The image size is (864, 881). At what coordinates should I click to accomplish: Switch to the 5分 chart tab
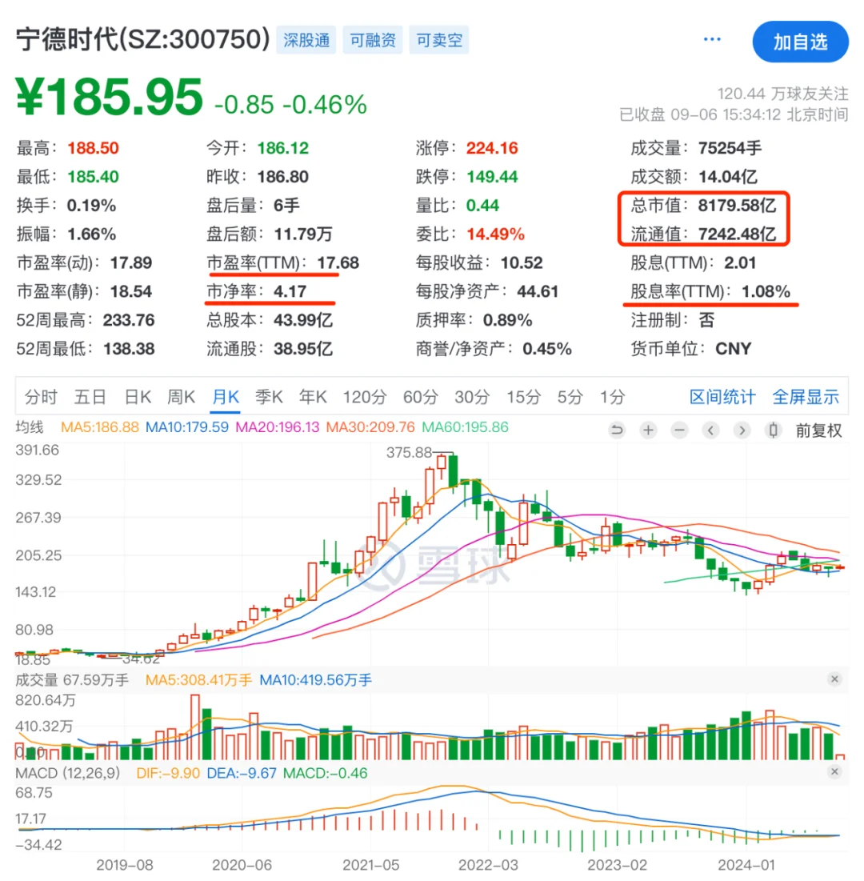click(x=570, y=397)
